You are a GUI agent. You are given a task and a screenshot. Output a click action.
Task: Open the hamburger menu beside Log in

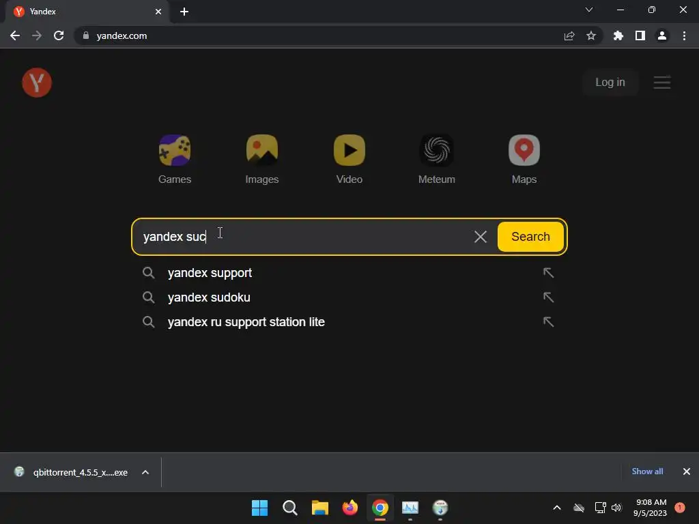click(662, 82)
